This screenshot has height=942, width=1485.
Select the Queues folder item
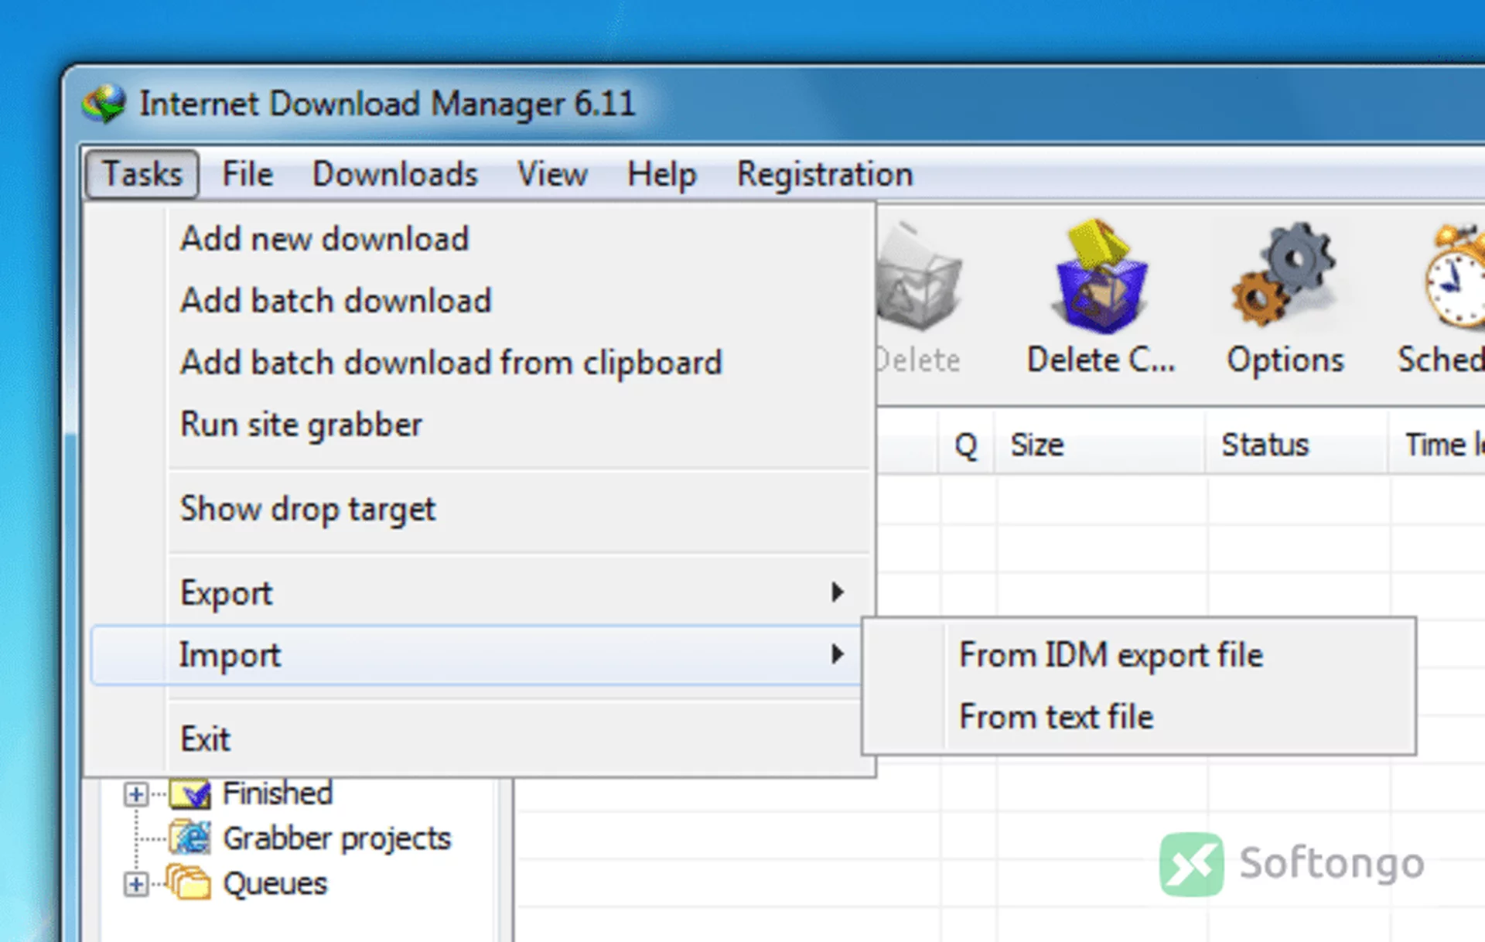coord(275,884)
